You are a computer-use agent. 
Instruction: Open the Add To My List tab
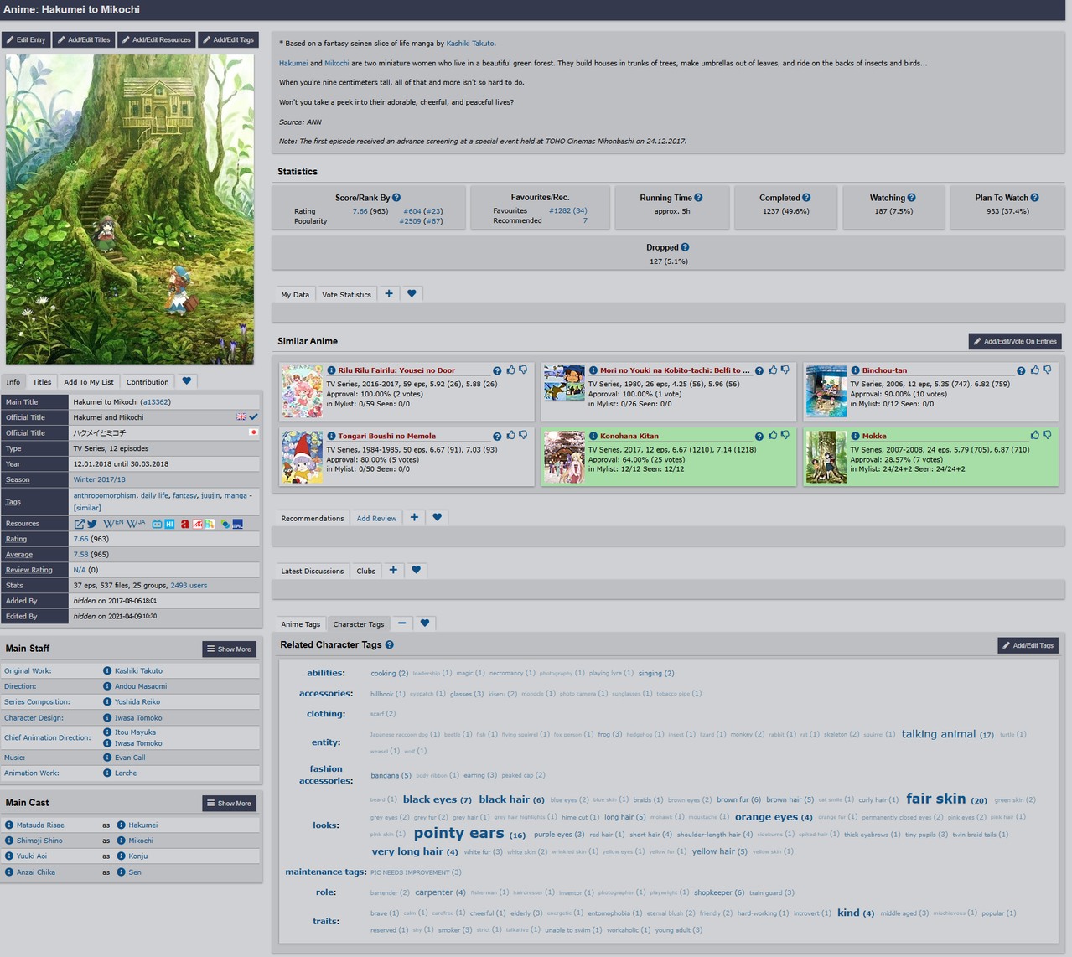tap(89, 382)
